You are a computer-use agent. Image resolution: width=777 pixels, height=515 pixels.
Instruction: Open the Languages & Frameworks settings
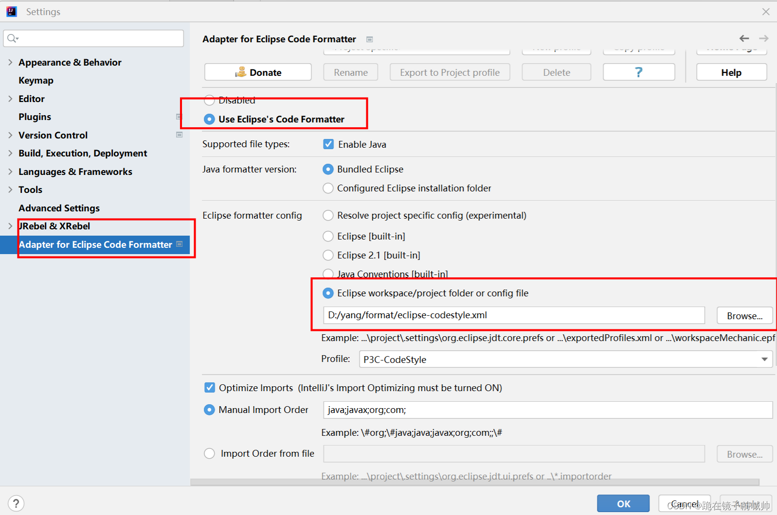[x=75, y=172]
